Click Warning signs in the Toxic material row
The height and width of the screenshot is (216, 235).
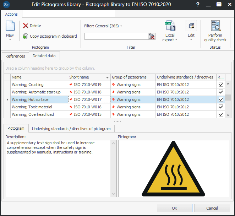(129, 107)
